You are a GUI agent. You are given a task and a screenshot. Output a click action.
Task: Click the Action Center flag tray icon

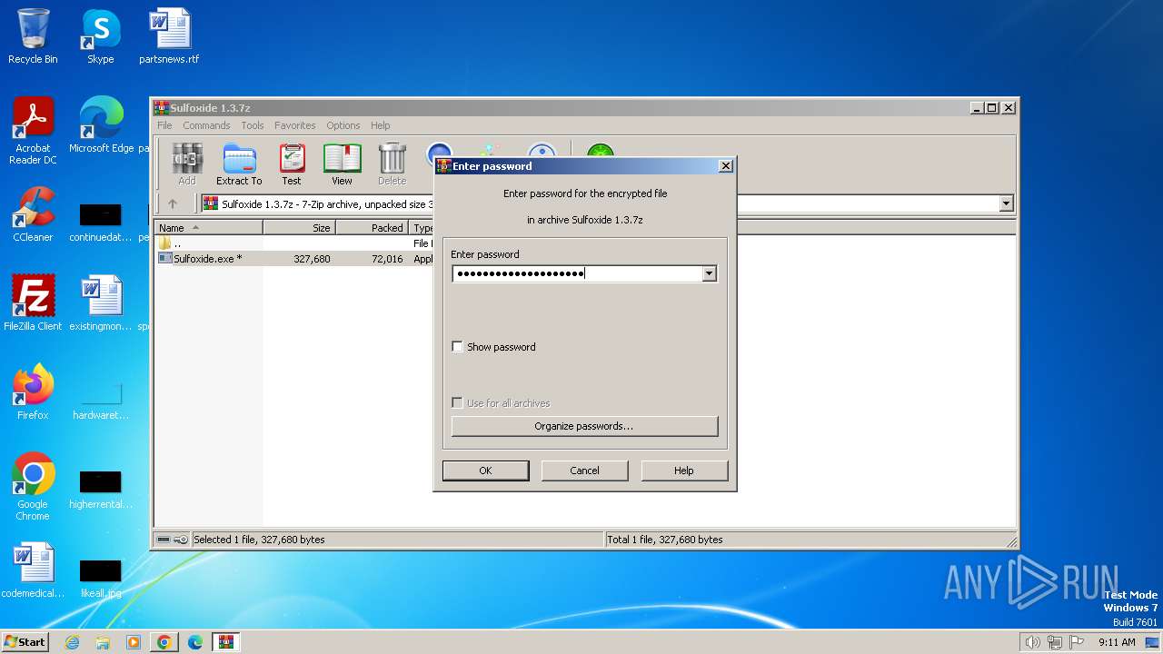coord(1077,642)
